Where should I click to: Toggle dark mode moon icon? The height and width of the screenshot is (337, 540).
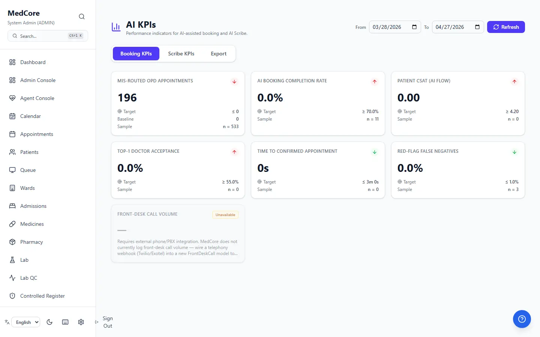[x=49, y=322]
